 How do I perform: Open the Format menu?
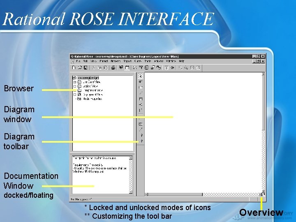104,61
